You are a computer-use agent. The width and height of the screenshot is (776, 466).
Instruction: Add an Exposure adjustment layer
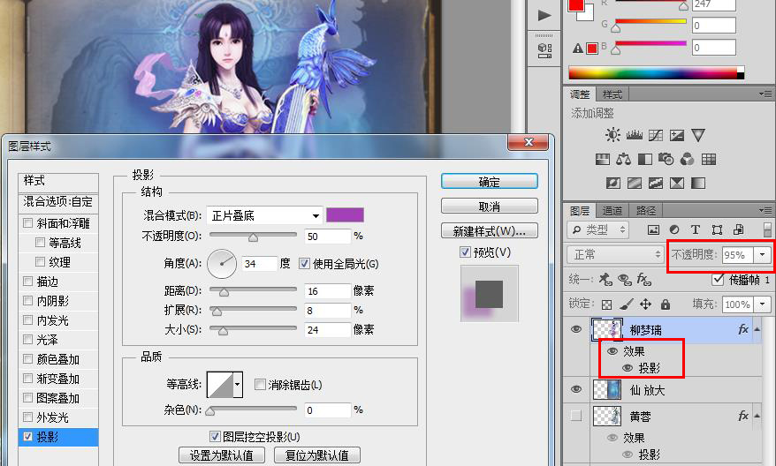(x=676, y=135)
